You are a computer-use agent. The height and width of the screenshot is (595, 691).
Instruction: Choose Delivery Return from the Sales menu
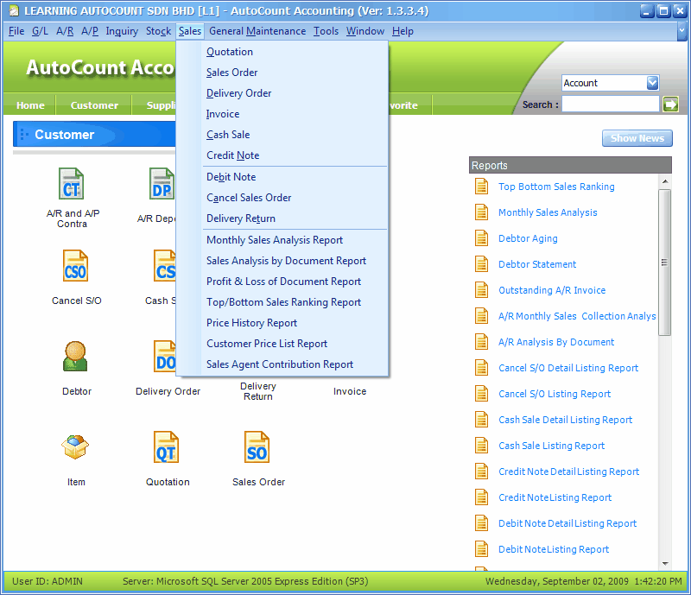coord(282,218)
